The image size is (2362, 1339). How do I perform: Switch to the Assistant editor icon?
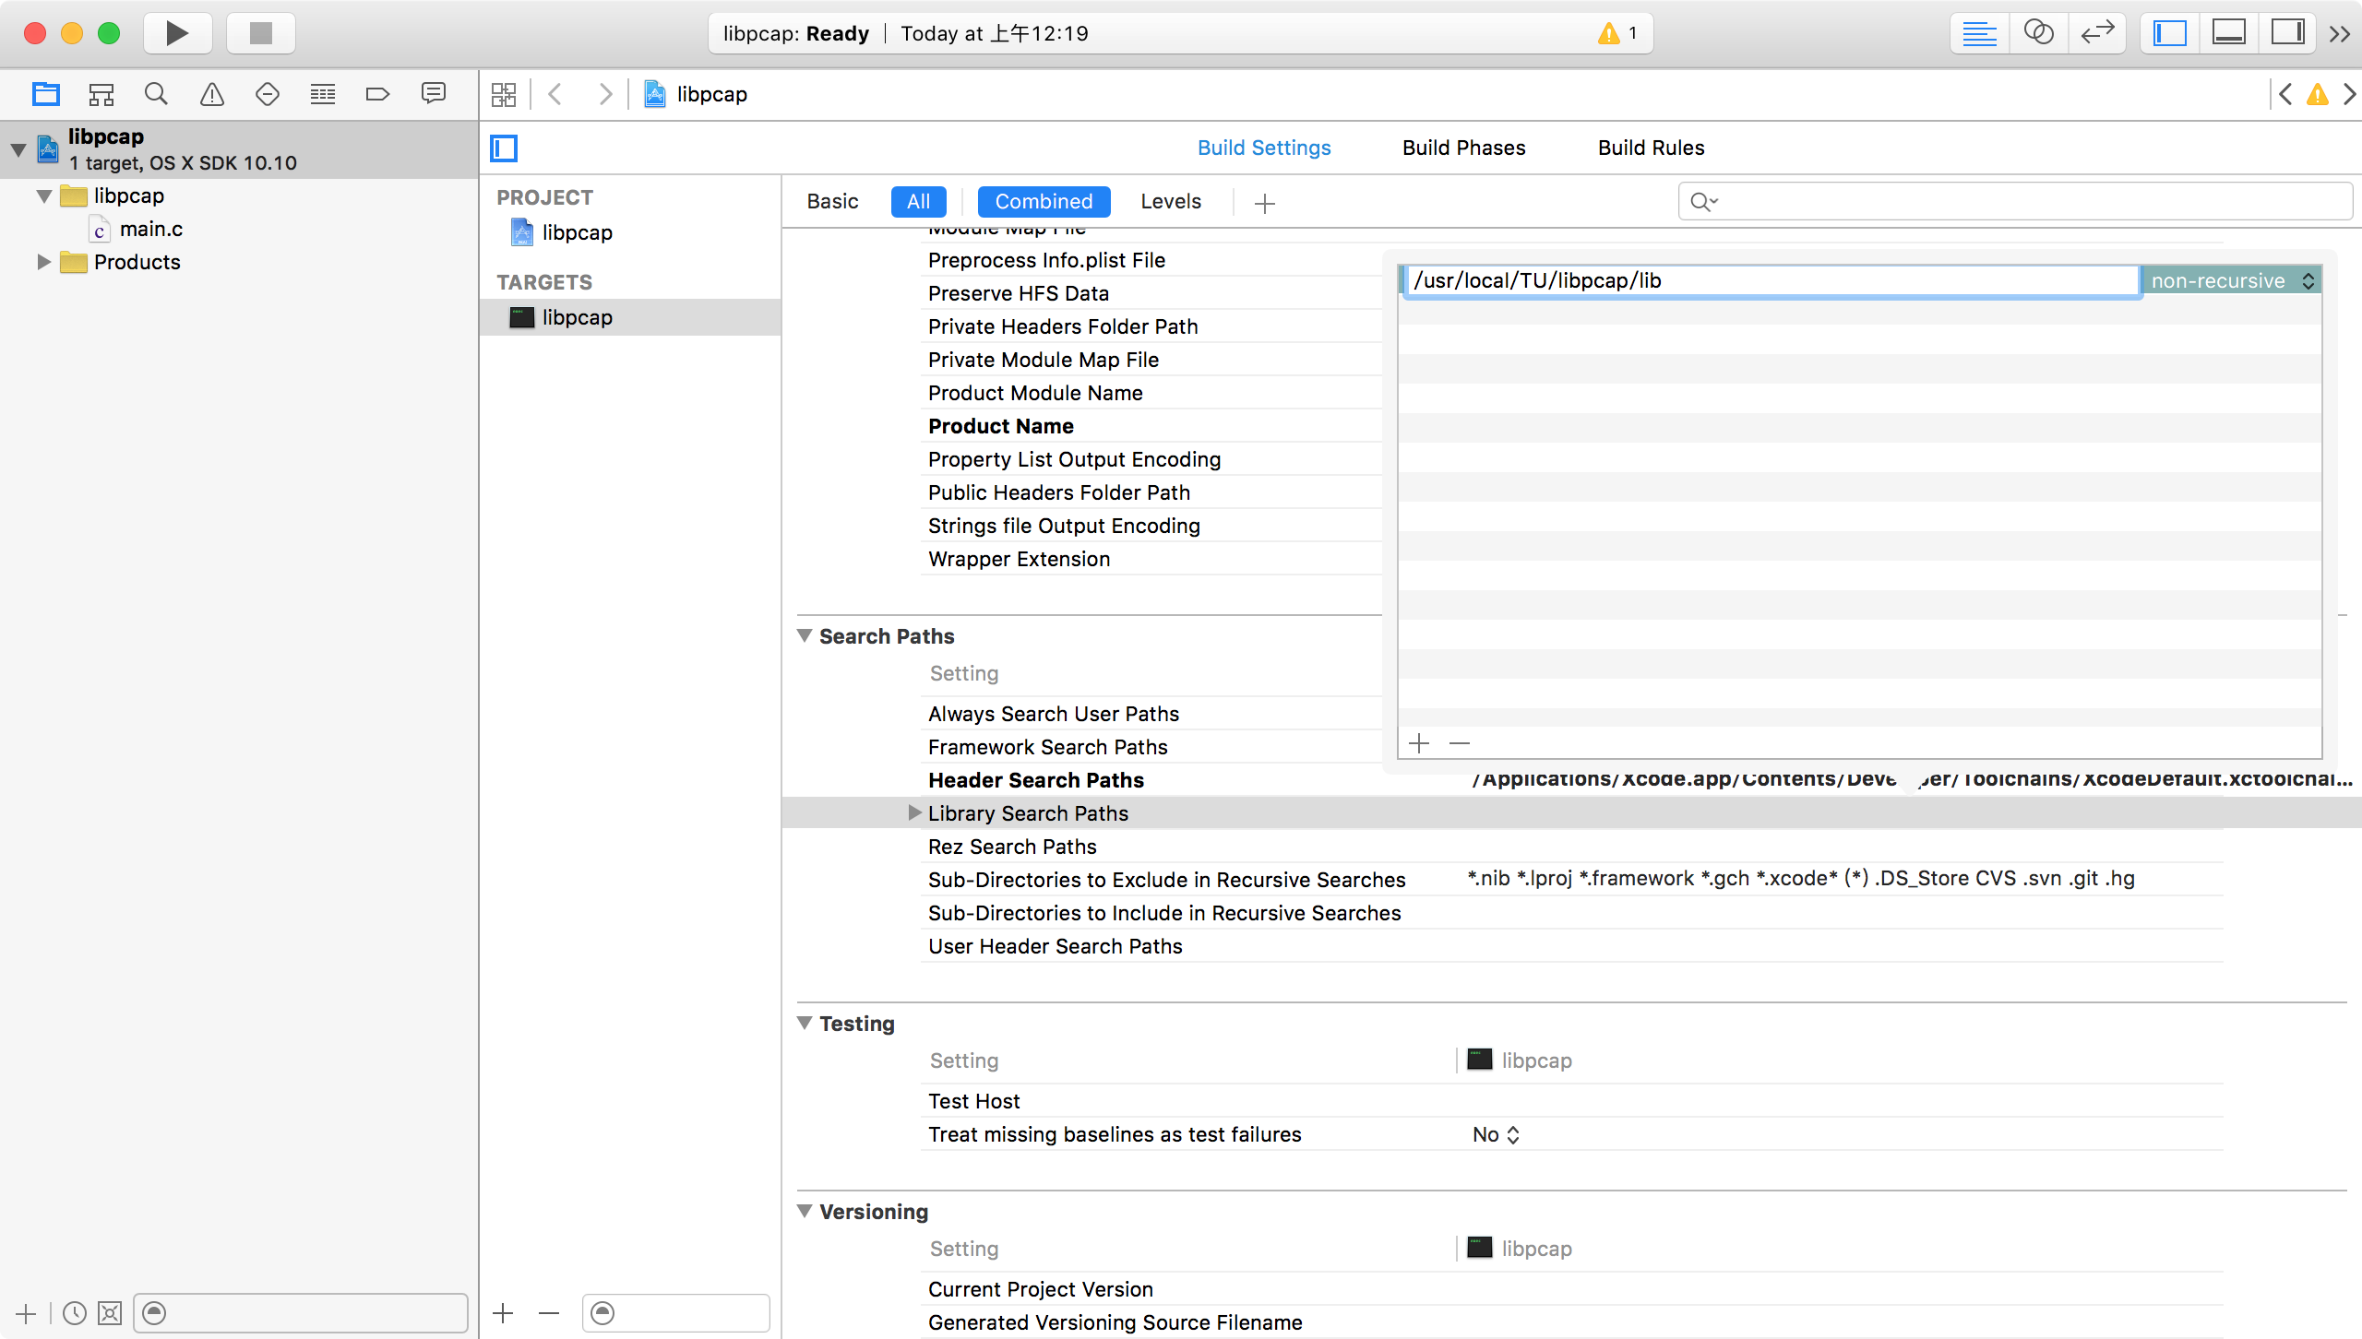pos(2038,33)
